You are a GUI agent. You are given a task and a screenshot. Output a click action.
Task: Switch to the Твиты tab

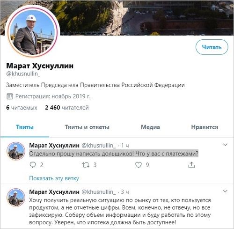pos(25,127)
